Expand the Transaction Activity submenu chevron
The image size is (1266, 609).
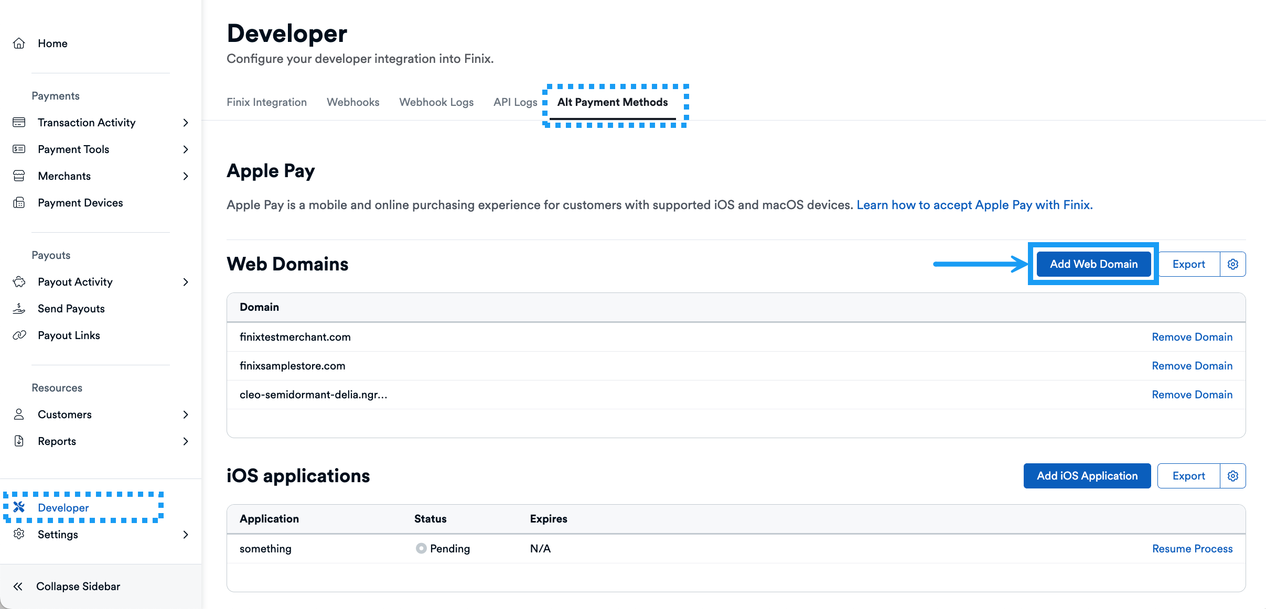pos(186,123)
